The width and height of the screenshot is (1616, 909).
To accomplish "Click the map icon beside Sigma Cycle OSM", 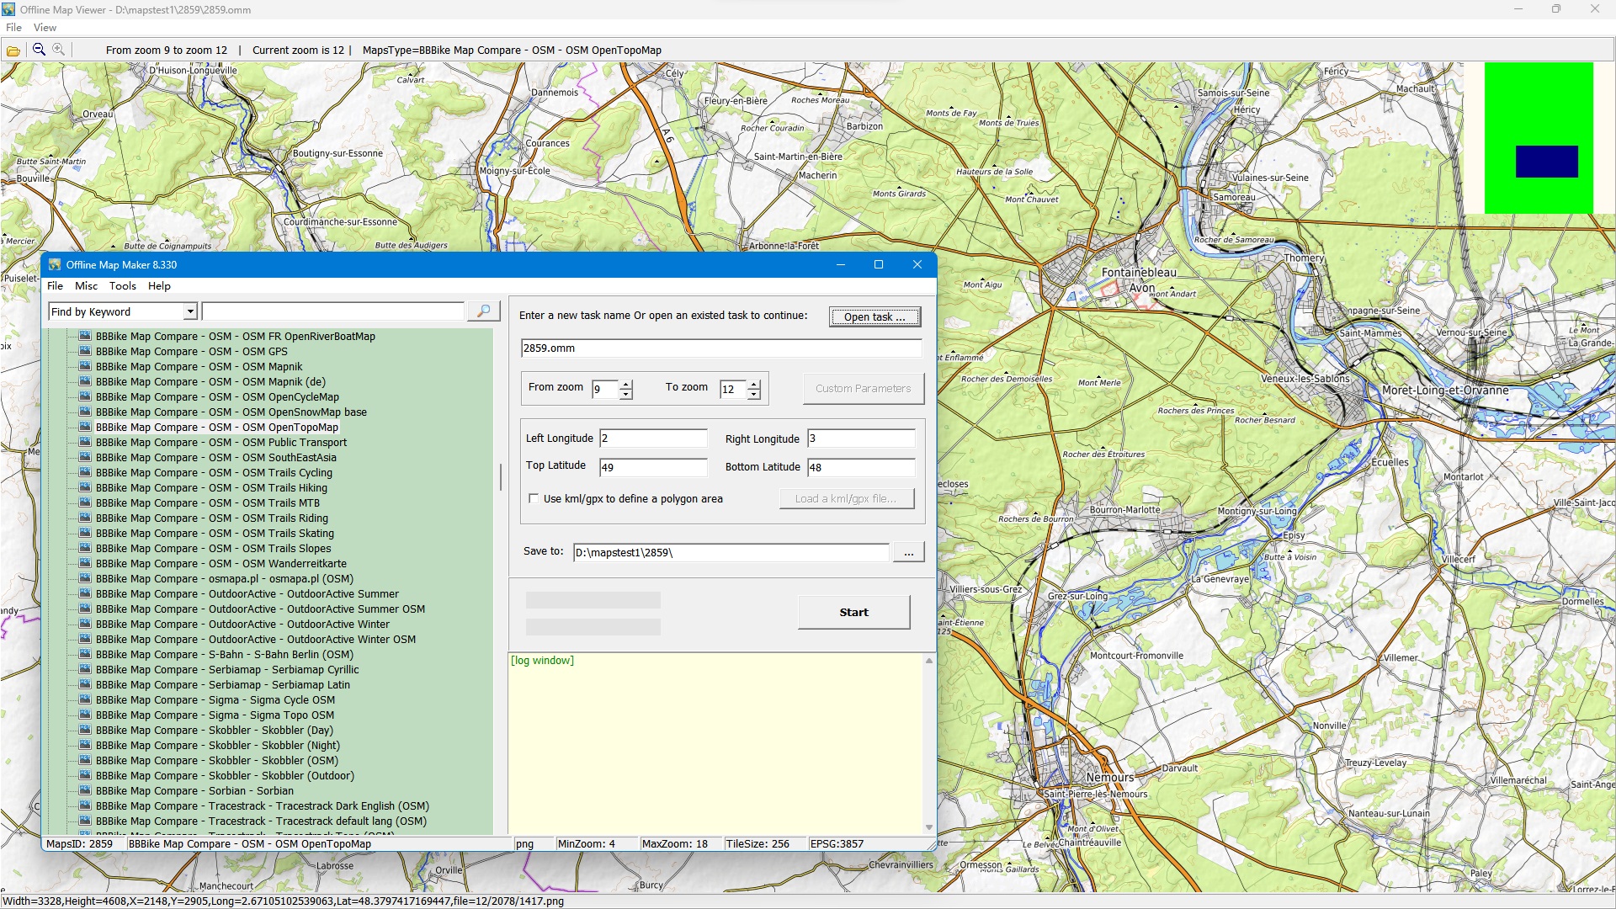I will (85, 699).
